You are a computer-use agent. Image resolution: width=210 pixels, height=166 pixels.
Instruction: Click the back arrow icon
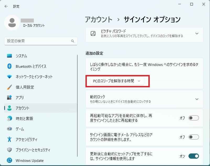pyautogui.click(x=6, y=6)
